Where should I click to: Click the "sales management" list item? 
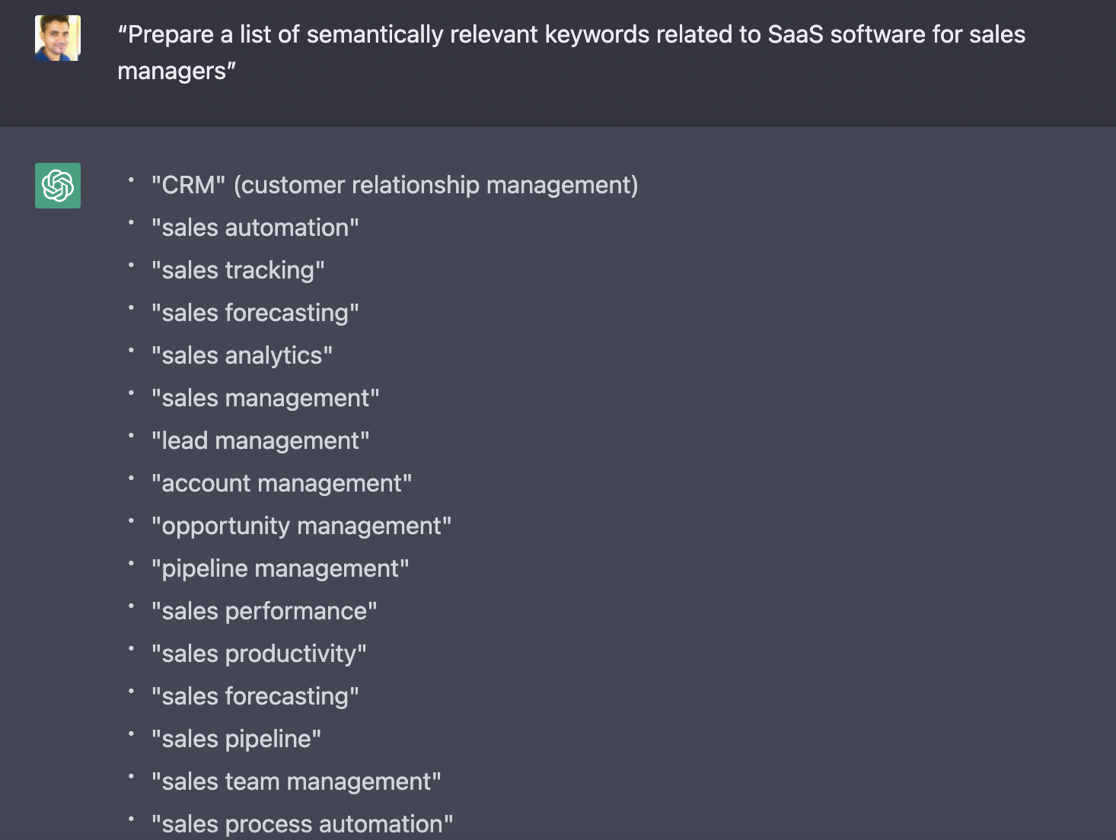tap(265, 398)
